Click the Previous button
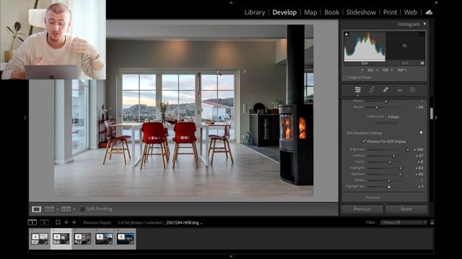462x259 pixels. tap(362, 209)
